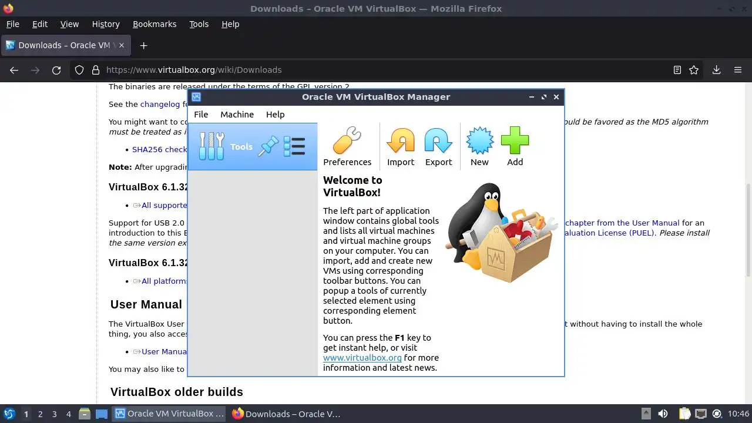Activate Oracle VM VirtualBox taskbar entry
752x423 pixels.
coord(170,414)
